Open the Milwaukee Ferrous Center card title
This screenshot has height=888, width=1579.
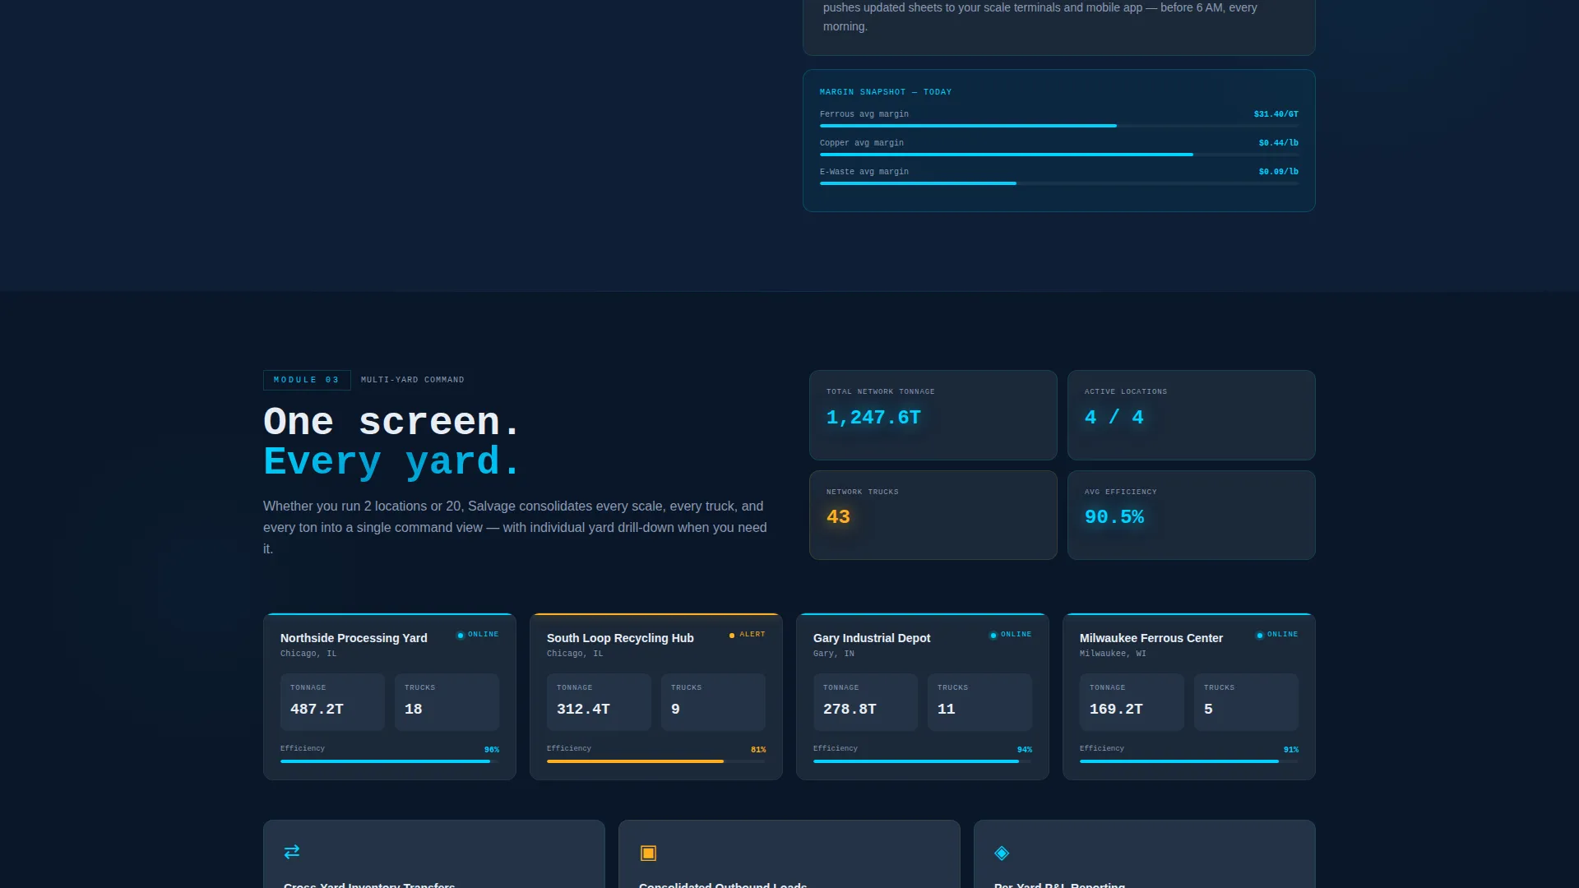click(1151, 638)
